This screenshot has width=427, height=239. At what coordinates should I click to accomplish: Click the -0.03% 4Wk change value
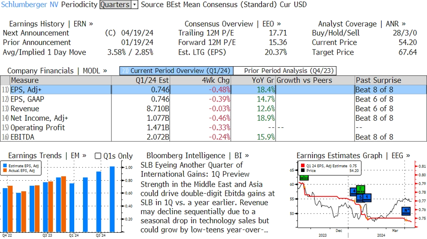219,109
